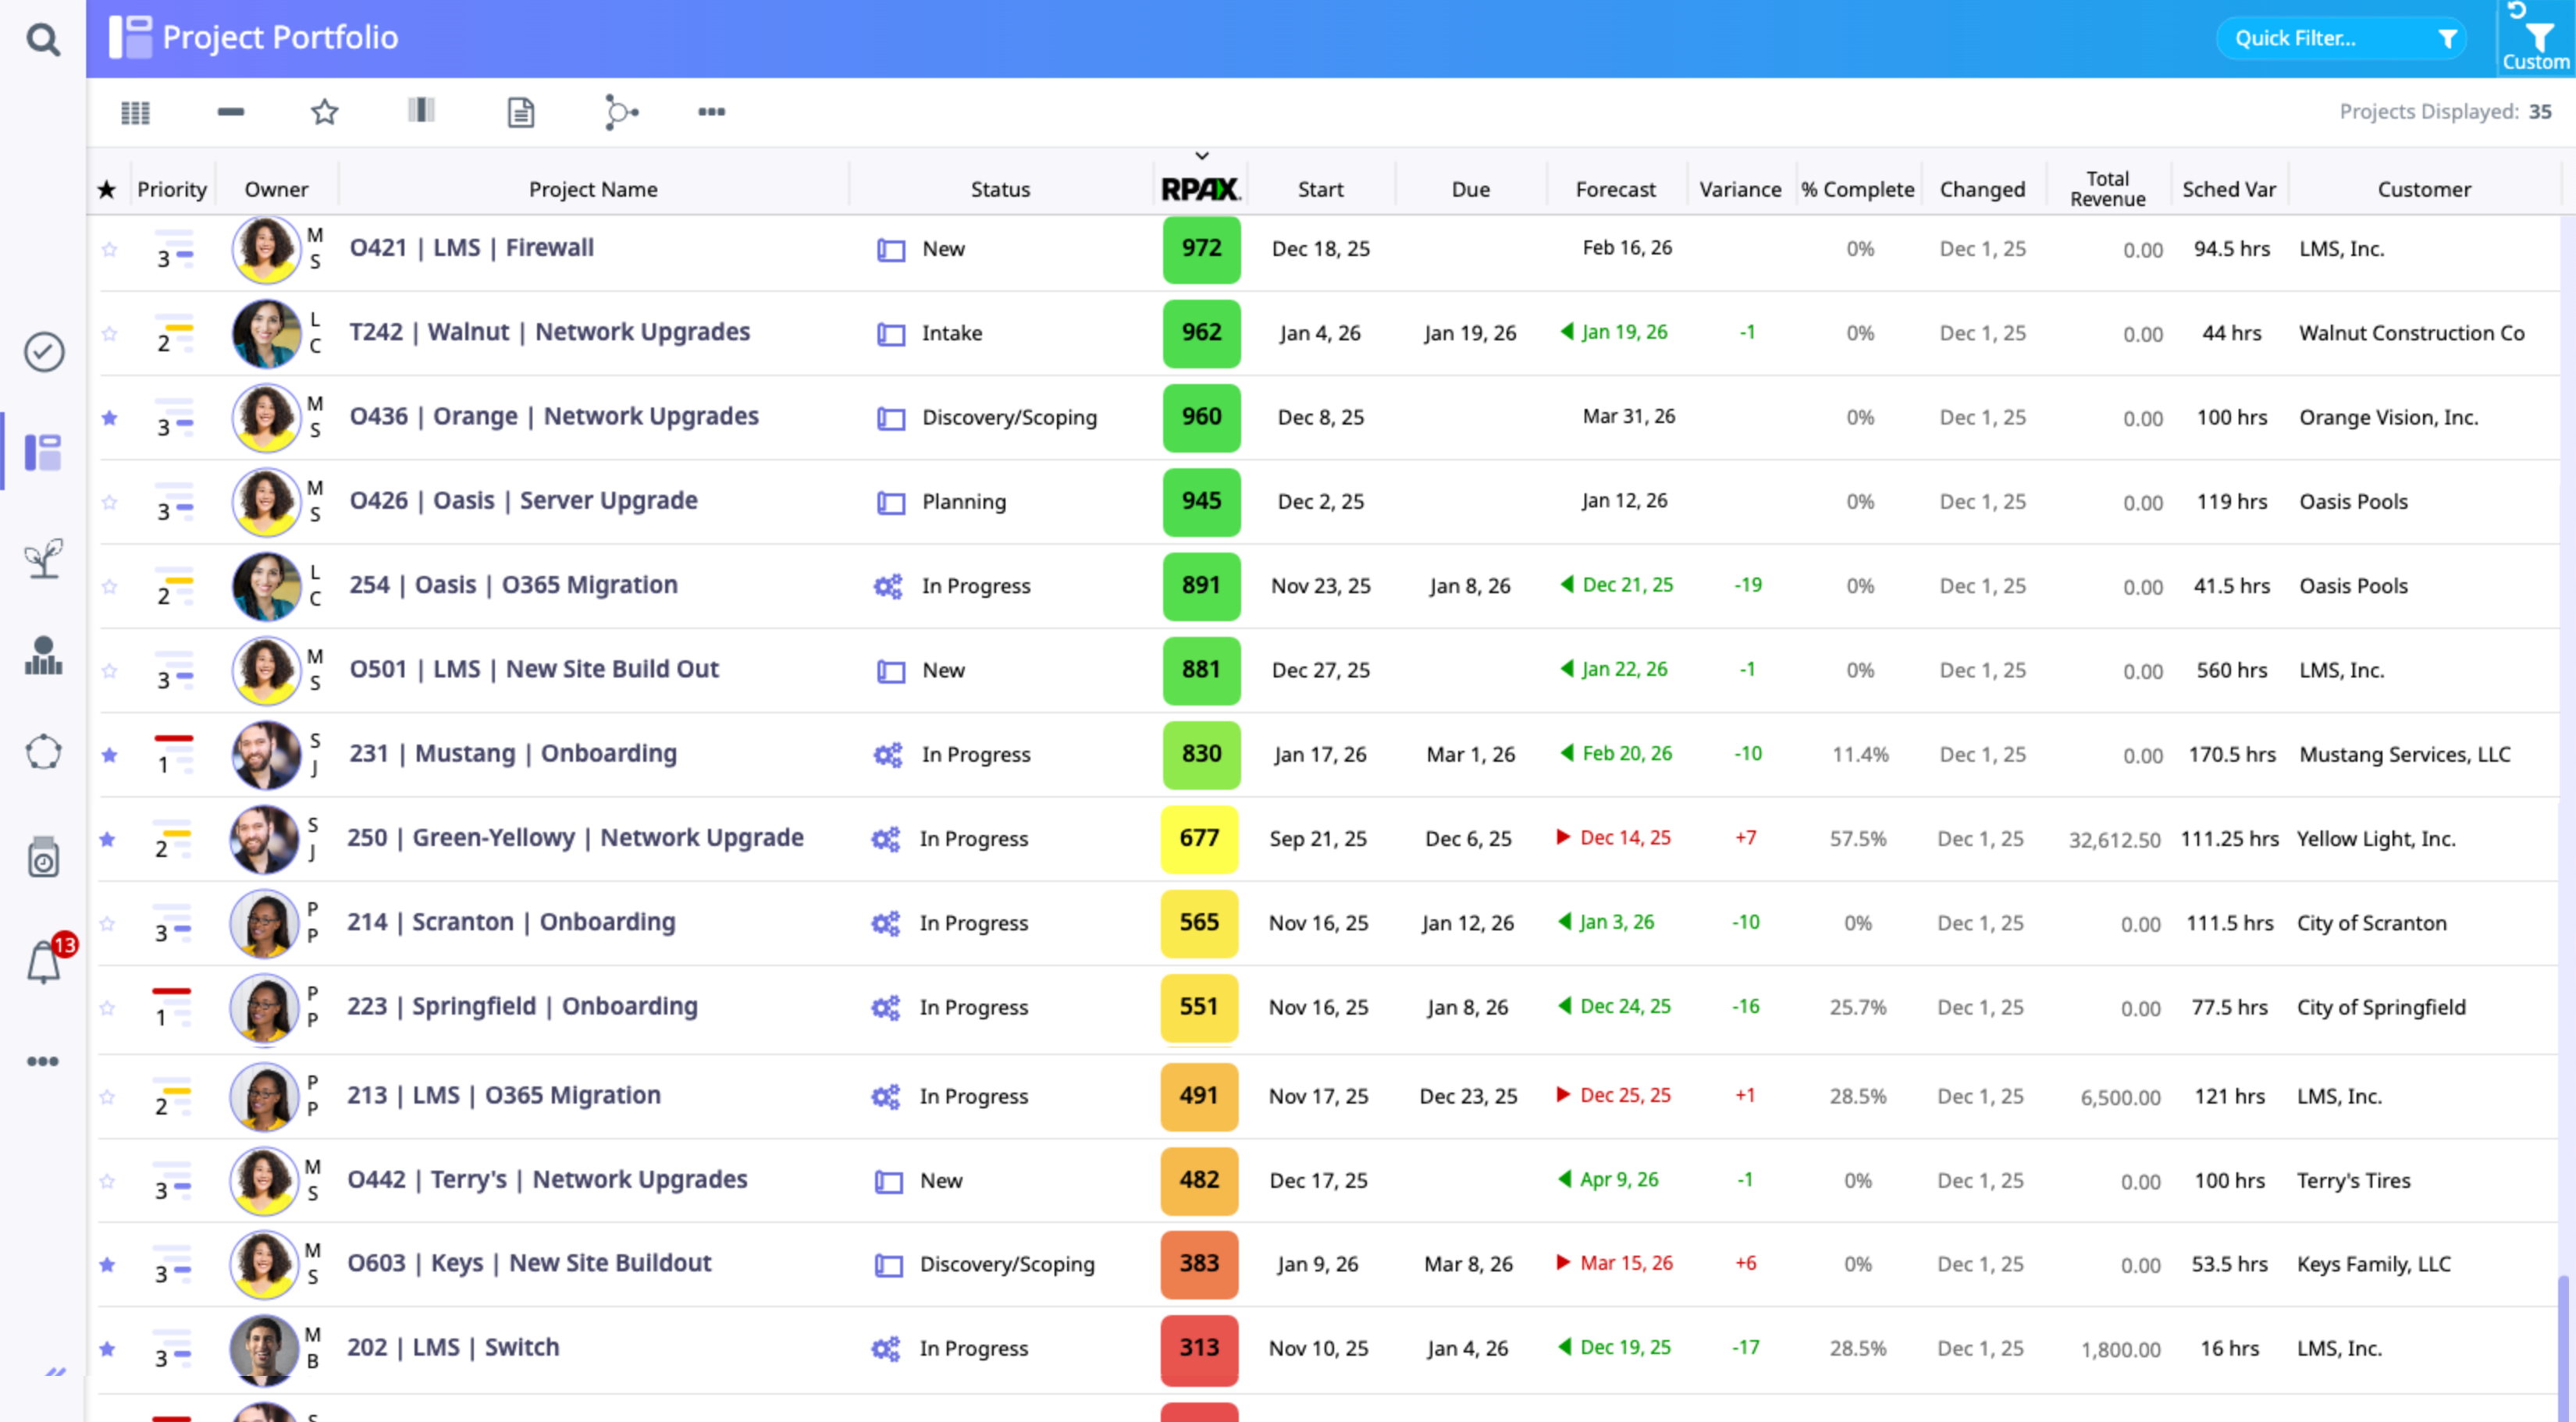The width and height of the screenshot is (2576, 1422).
Task: Star the O421 LMS Firewall project
Action: (109, 249)
